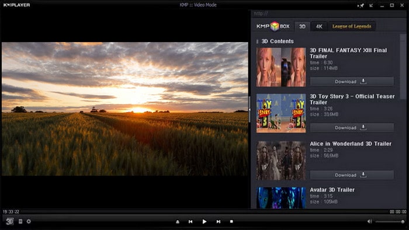Click 'size : 105MB' text
409x230 pixels.
[x=324, y=202]
